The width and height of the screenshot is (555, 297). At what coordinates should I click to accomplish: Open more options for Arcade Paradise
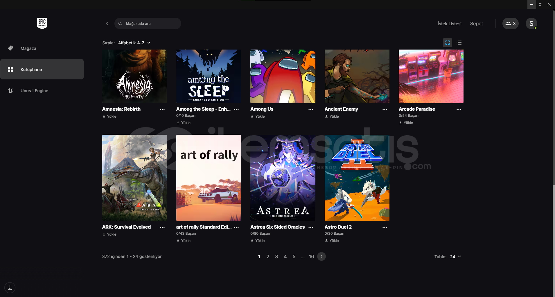click(x=459, y=110)
